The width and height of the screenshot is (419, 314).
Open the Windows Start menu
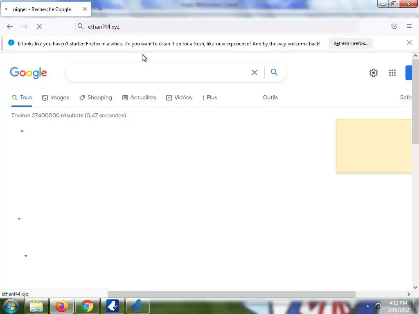tap(11, 306)
